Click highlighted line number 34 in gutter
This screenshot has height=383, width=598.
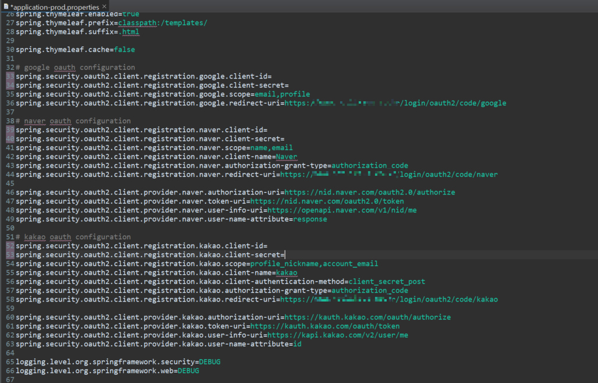(x=10, y=86)
